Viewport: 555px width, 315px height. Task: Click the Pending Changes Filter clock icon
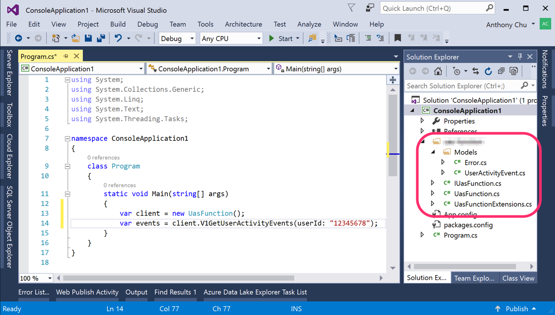tap(456, 71)
